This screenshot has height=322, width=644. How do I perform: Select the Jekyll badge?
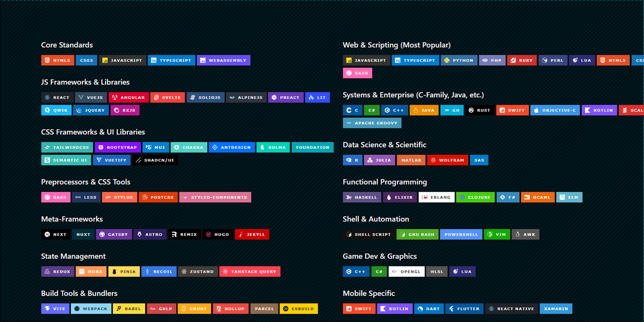click(x=252, y=234)
